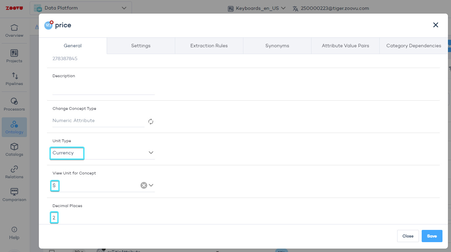
Task: Click the Description input field
Action: pyautogui.click(x=103, y=89)
